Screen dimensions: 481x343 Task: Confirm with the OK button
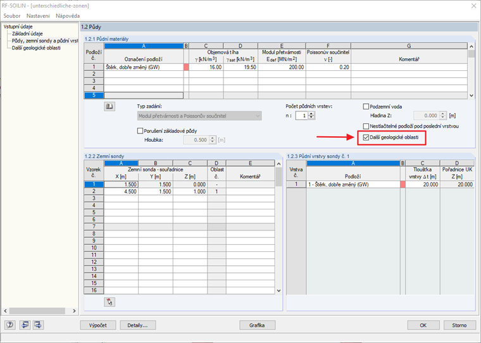point(423,325)
